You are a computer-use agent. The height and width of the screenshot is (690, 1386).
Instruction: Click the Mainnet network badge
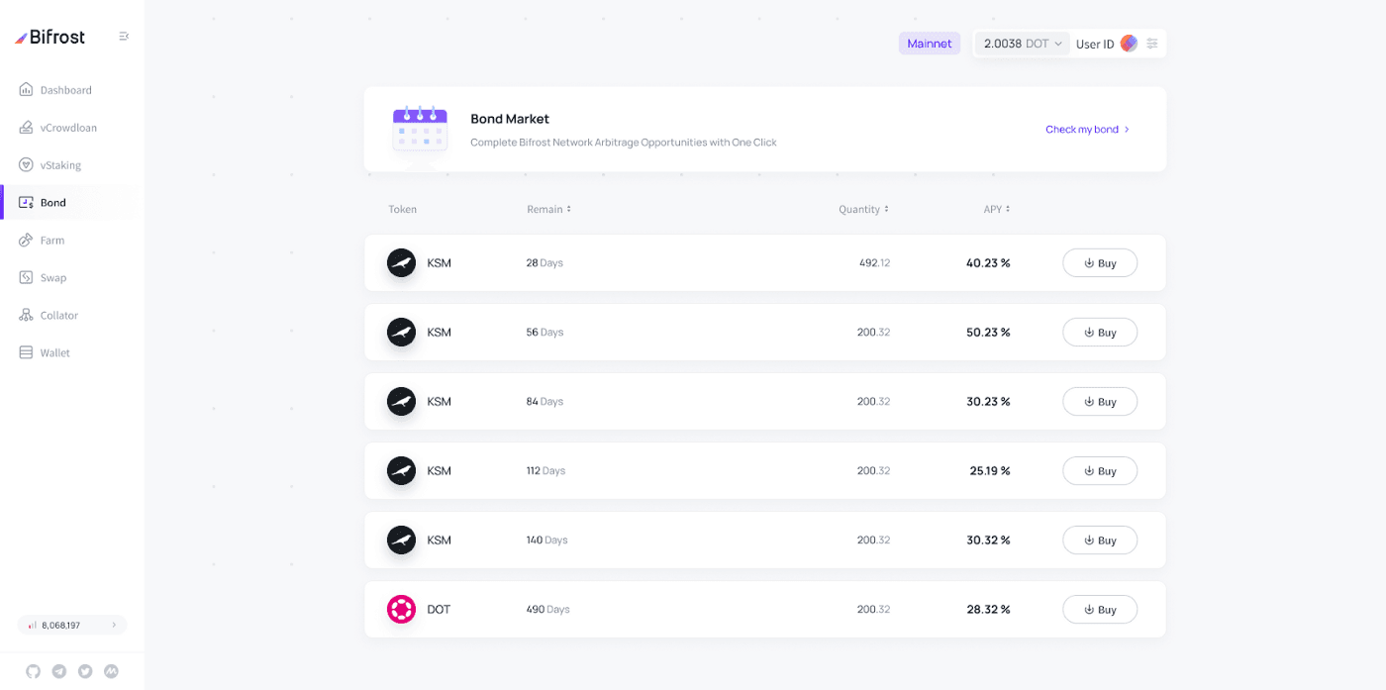930,44
